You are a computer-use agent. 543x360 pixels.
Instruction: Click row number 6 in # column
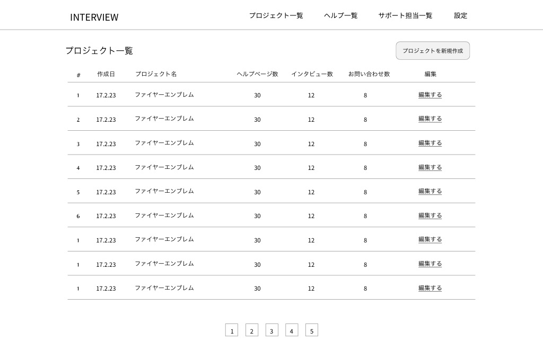(78, 216)
